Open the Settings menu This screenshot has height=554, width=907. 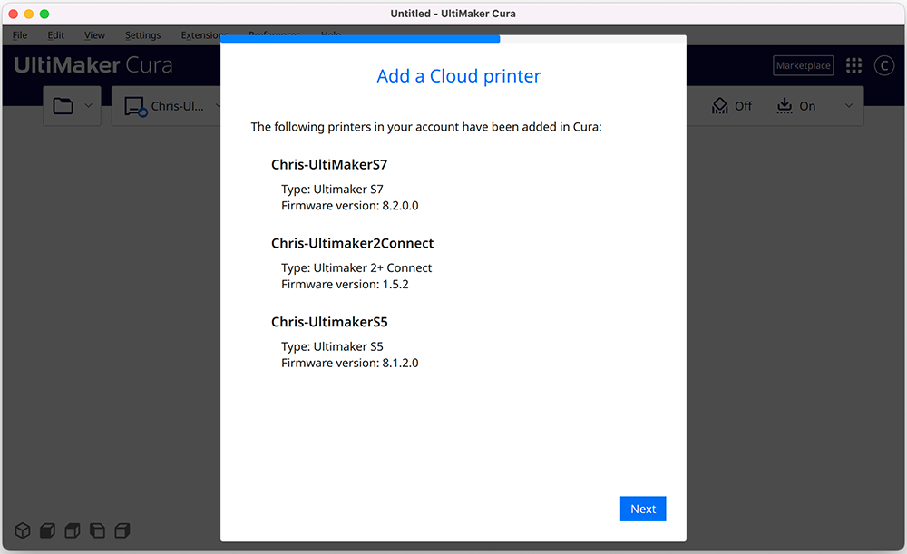tap(142, 35)
